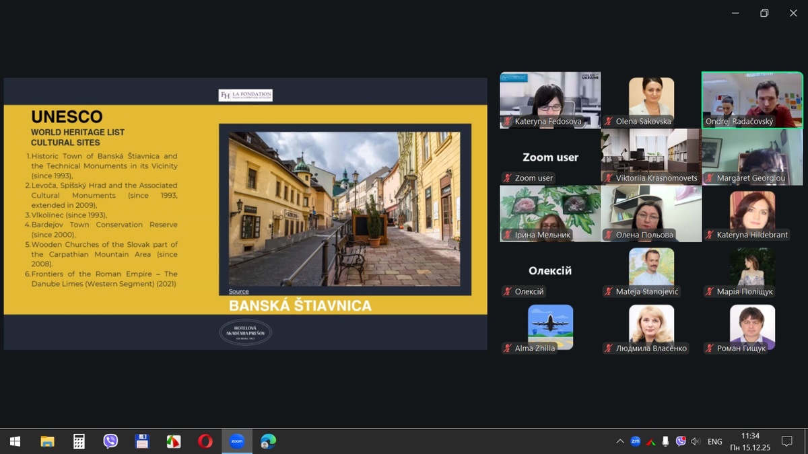Open File Explorer from the taskbar
808x454 pixels.
click(x=47, y=441)
